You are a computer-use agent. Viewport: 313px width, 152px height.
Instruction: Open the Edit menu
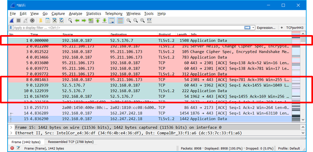[23, 14]
